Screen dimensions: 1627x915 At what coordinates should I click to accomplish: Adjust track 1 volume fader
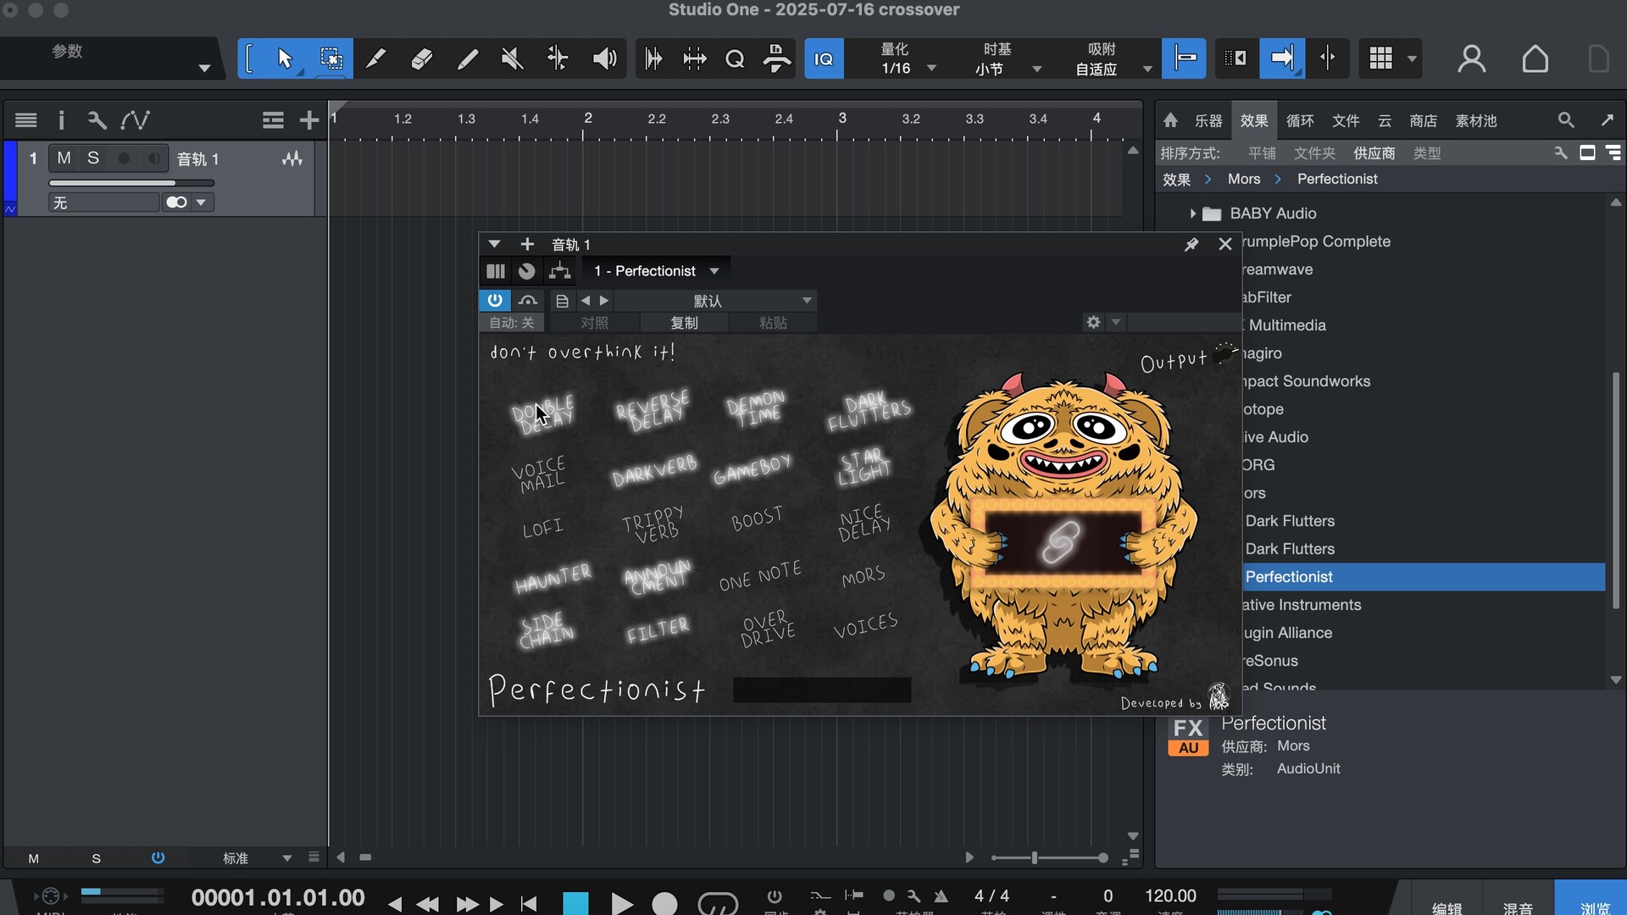tap(131, 182)
